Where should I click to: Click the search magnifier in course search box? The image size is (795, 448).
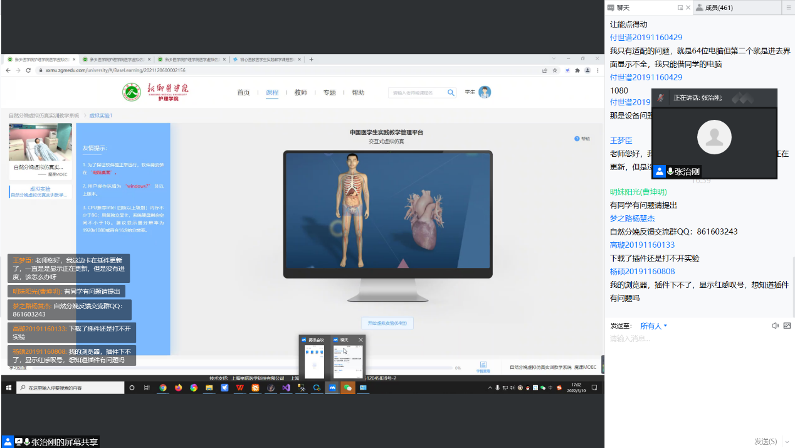pos(451,93)
